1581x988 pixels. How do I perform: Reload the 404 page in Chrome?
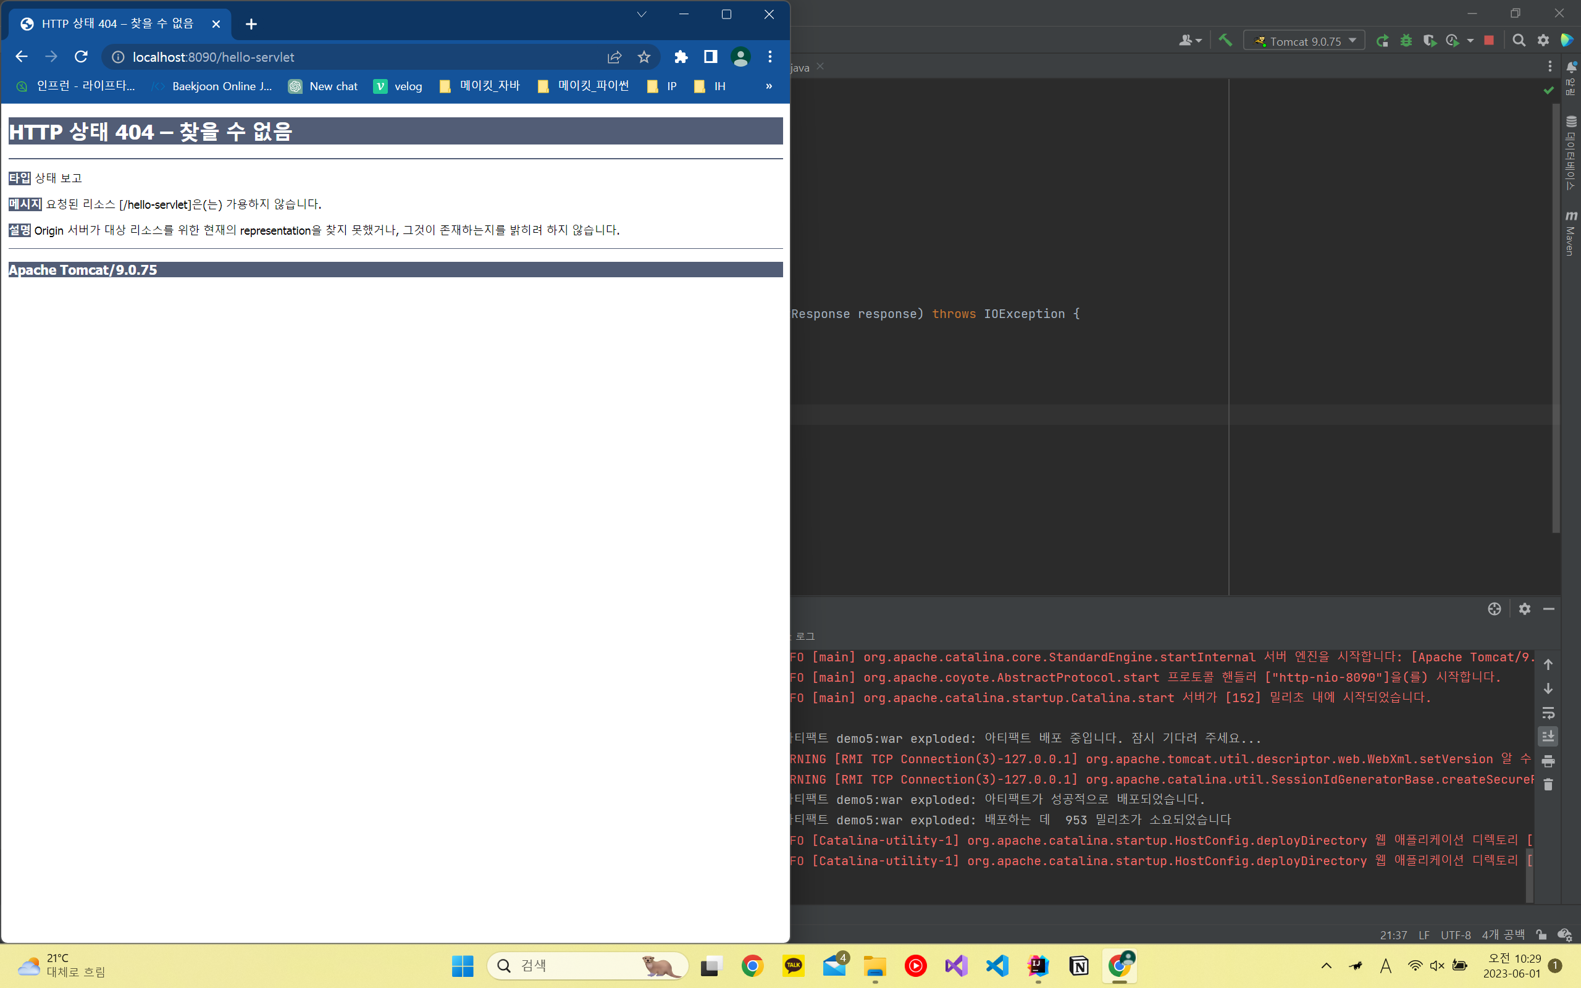(81, 57)
